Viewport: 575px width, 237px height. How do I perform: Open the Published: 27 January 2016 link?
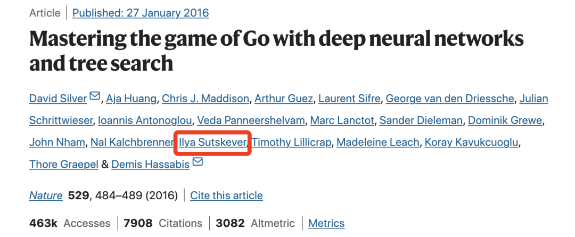tap(141, 13)
